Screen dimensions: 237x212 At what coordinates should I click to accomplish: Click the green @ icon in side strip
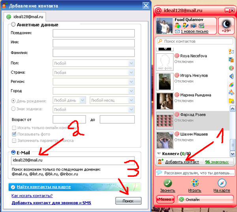[x=231, y=68]
